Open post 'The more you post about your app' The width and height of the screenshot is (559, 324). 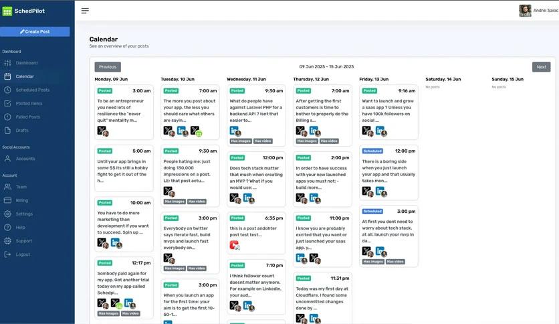(x=190, y=112)
